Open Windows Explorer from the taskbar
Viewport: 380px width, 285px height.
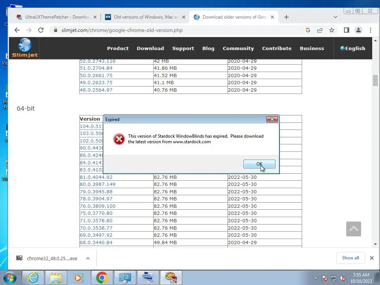point(56,278)
